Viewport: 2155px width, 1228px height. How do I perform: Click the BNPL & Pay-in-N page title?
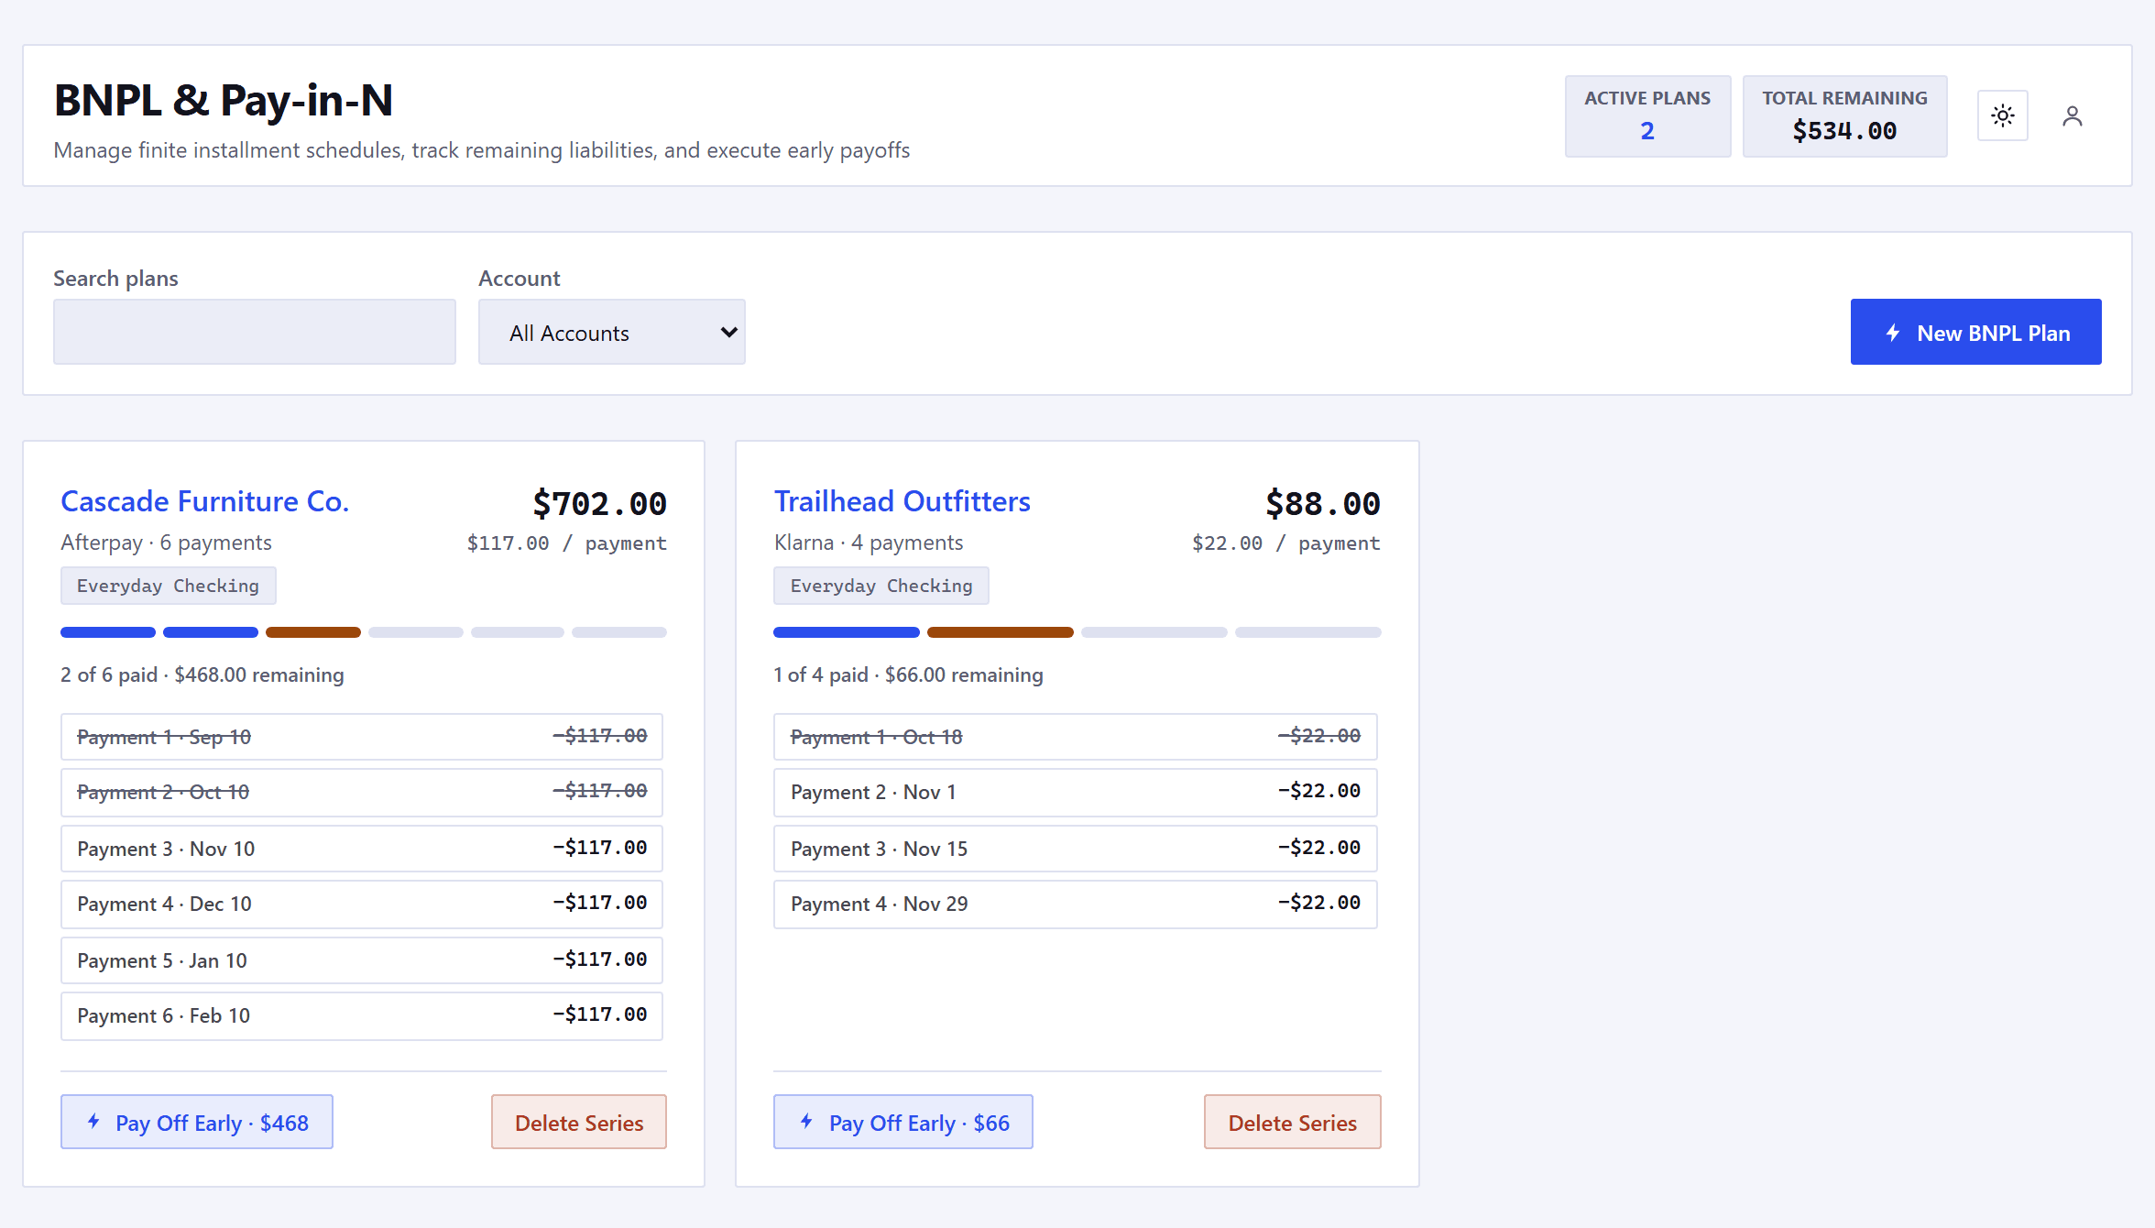pyautogui.click(x=224, y=100)
